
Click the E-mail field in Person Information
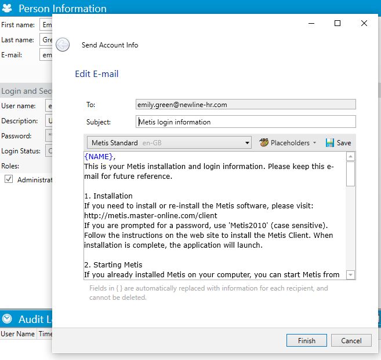(46, 55)
